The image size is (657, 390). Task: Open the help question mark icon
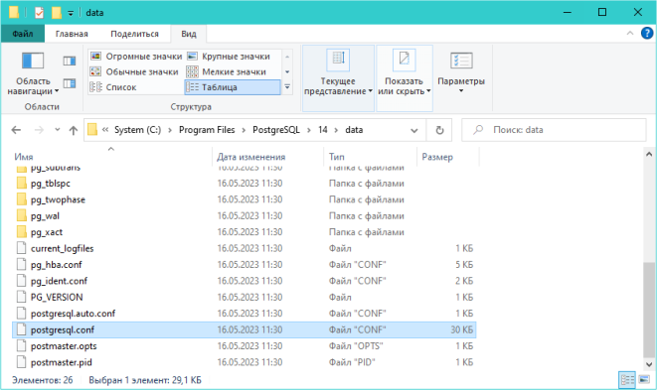(x=647, y=33)
